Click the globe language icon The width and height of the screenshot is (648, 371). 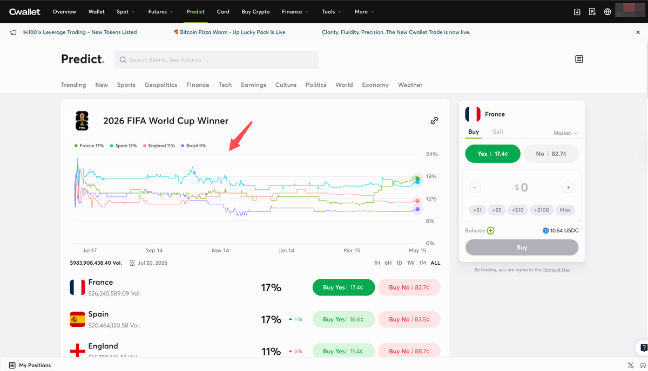[607, 12]
